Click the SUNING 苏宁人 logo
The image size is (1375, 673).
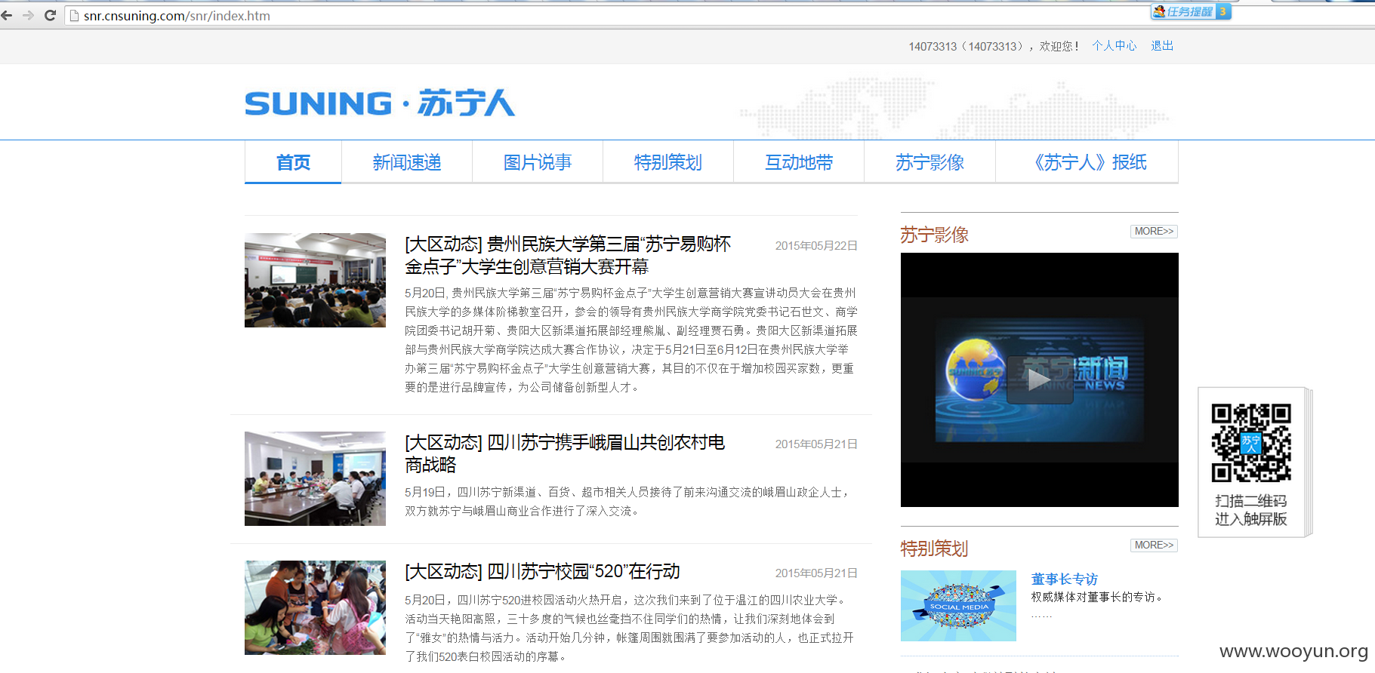tap(380, 103)
